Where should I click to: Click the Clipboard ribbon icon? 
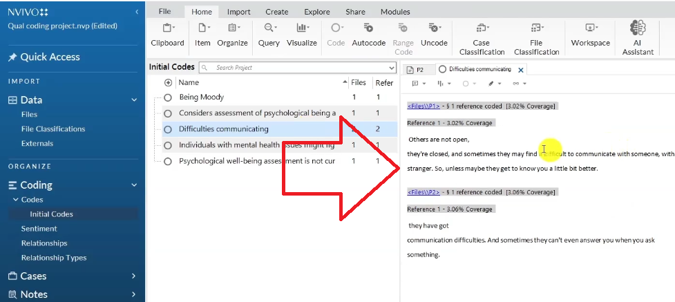[167, 33]
